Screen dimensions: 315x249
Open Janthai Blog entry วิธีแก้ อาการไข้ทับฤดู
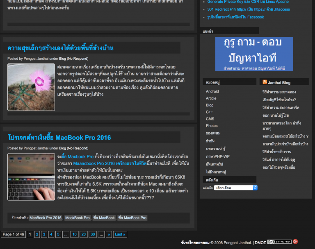pyautogui.click(x=278, y=159)
